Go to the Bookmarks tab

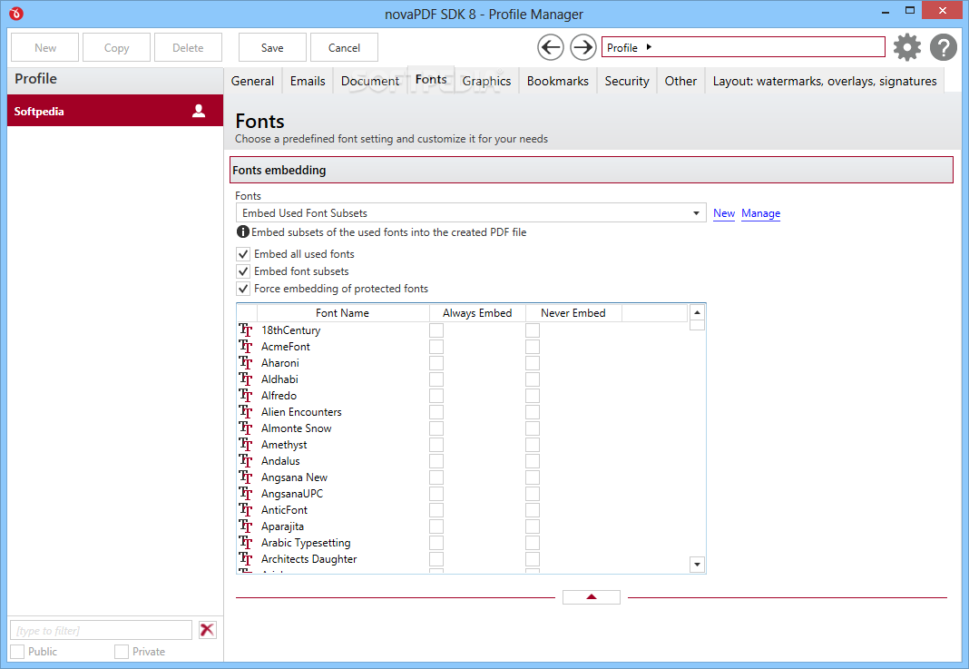point(557,81)
